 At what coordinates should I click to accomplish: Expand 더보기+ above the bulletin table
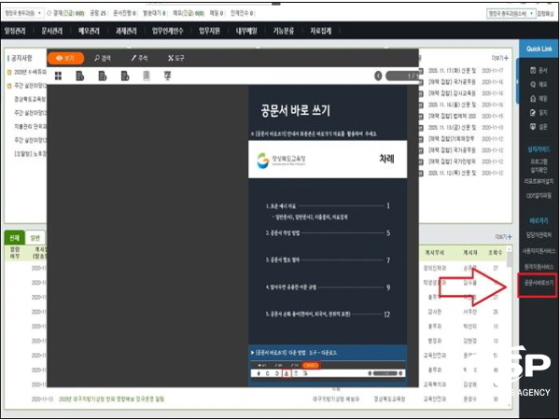click(x=504, y=237)
